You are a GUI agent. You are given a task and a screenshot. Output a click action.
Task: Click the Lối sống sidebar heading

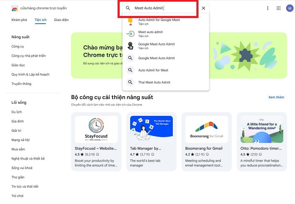coord(19,102)
